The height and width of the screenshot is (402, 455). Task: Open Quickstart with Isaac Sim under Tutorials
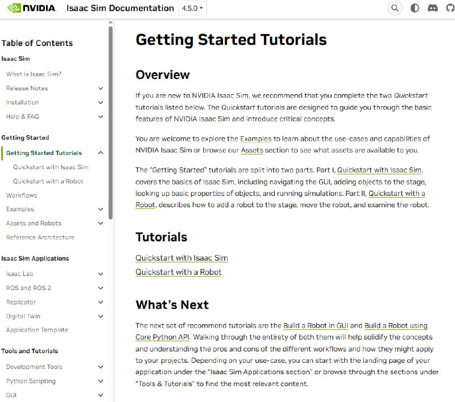pos(181,258)
